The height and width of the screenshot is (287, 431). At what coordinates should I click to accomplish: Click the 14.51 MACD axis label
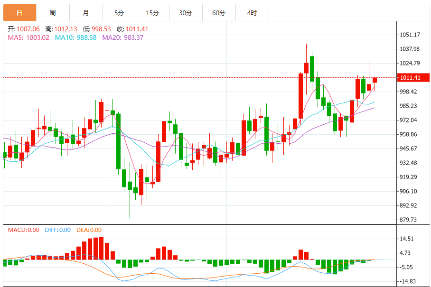click(406, 239)
